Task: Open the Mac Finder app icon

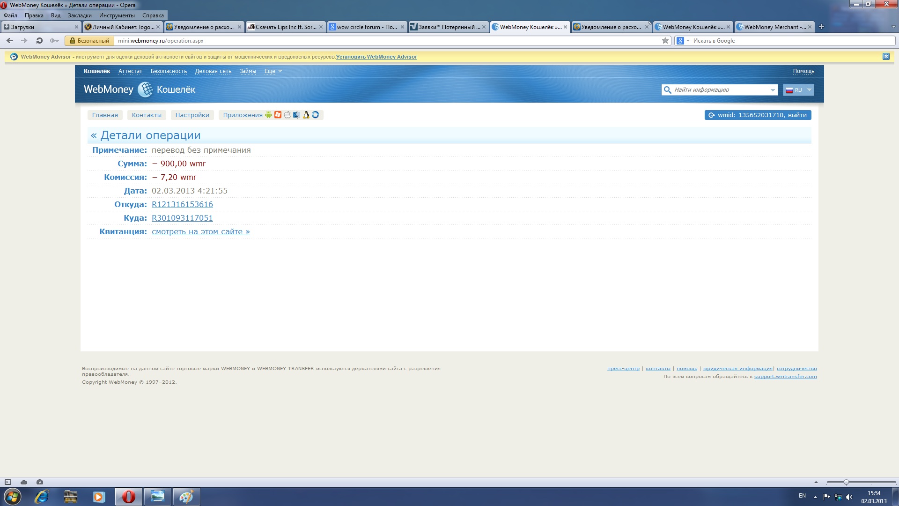Action: point(296,115)
